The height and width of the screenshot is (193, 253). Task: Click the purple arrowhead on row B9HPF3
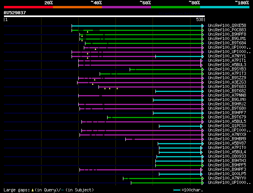tap(202, 170)
